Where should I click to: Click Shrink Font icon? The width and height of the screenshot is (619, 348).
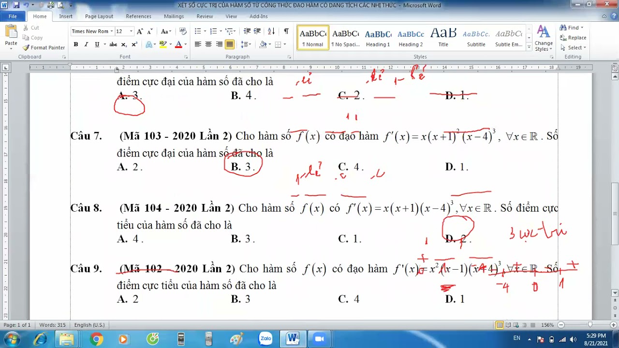coord(150,31)
